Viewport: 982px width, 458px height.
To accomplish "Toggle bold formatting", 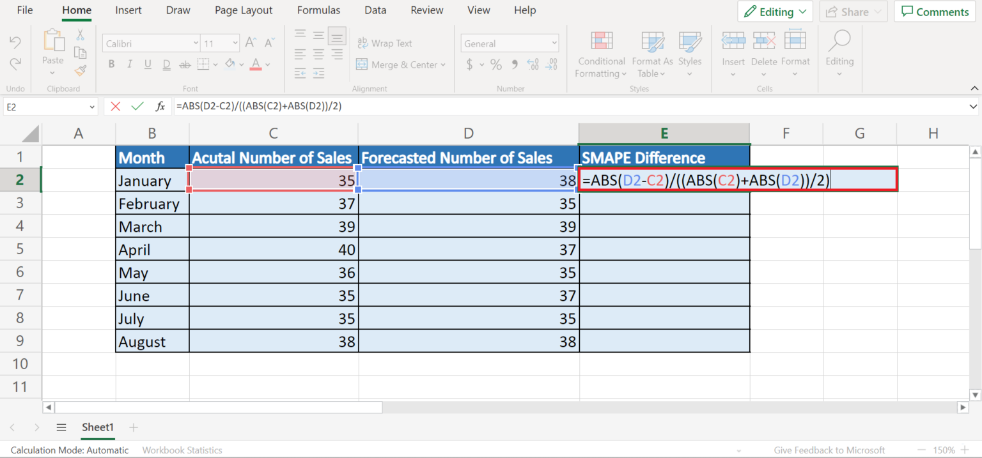I will [x=111, y=64].
